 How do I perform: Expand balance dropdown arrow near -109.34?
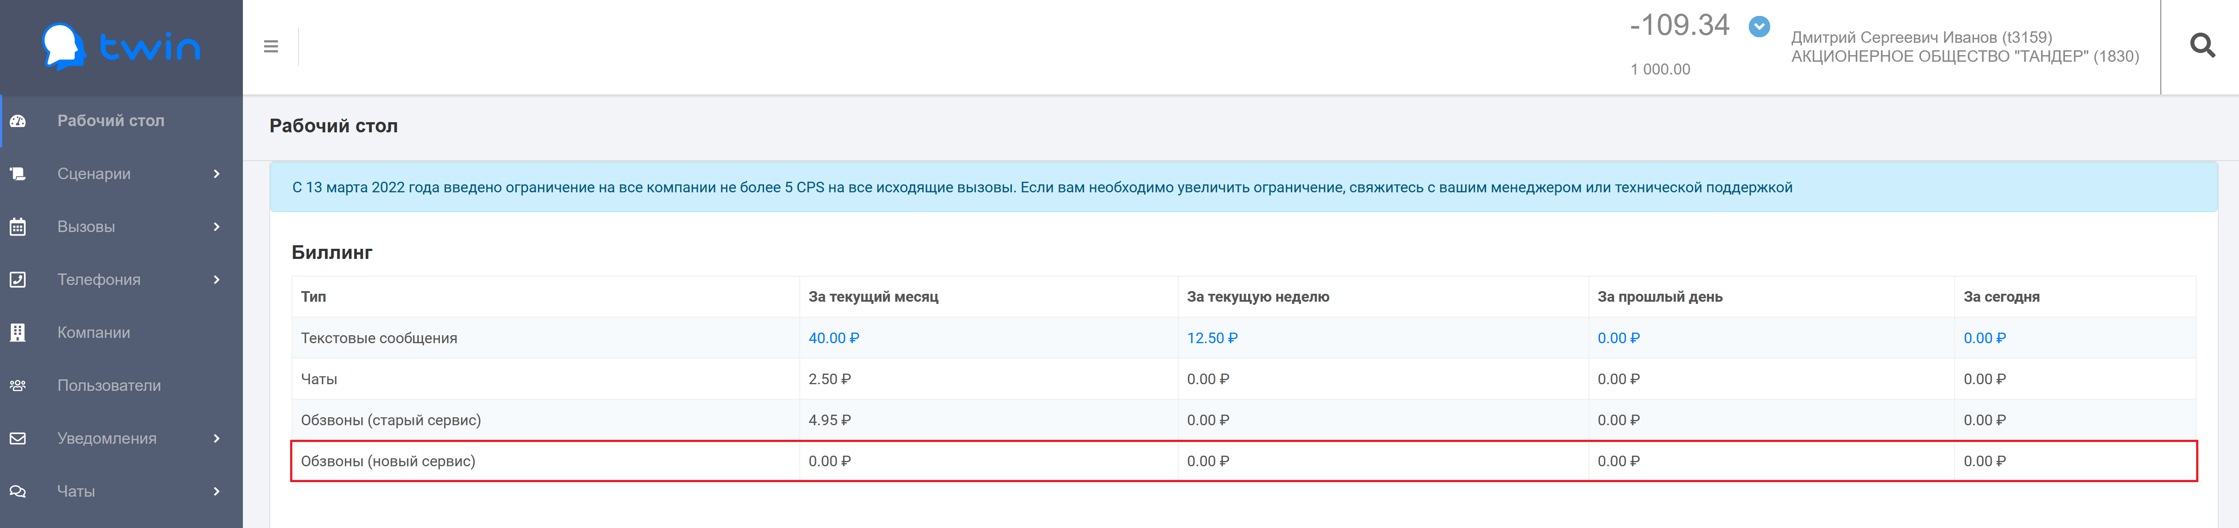click(x=1759, y=27)
